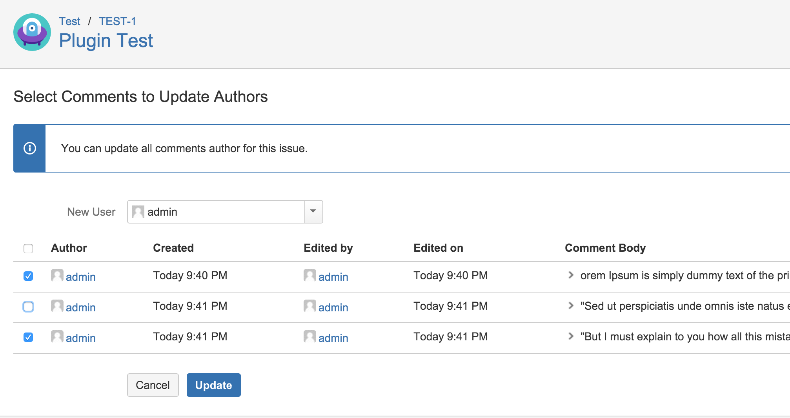Click the Update button
Viewport: 790px width, 418px height.
click(x=214, y=385)
